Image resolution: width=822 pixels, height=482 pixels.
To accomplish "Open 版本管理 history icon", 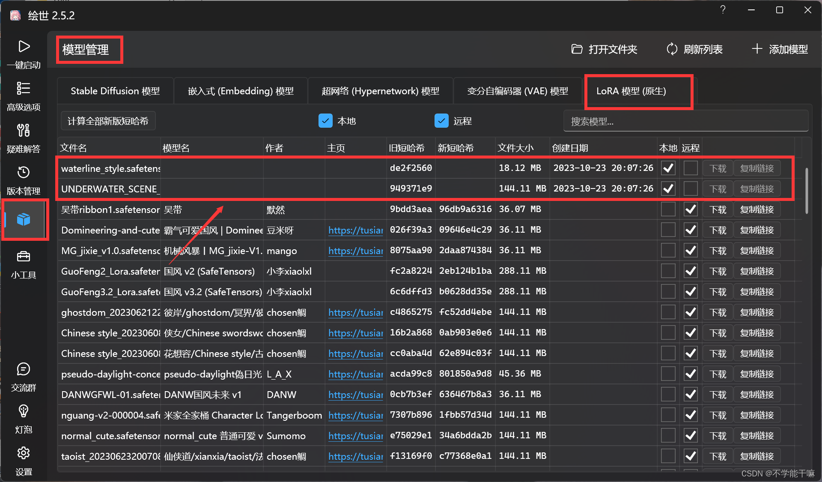I will point(23,172).
